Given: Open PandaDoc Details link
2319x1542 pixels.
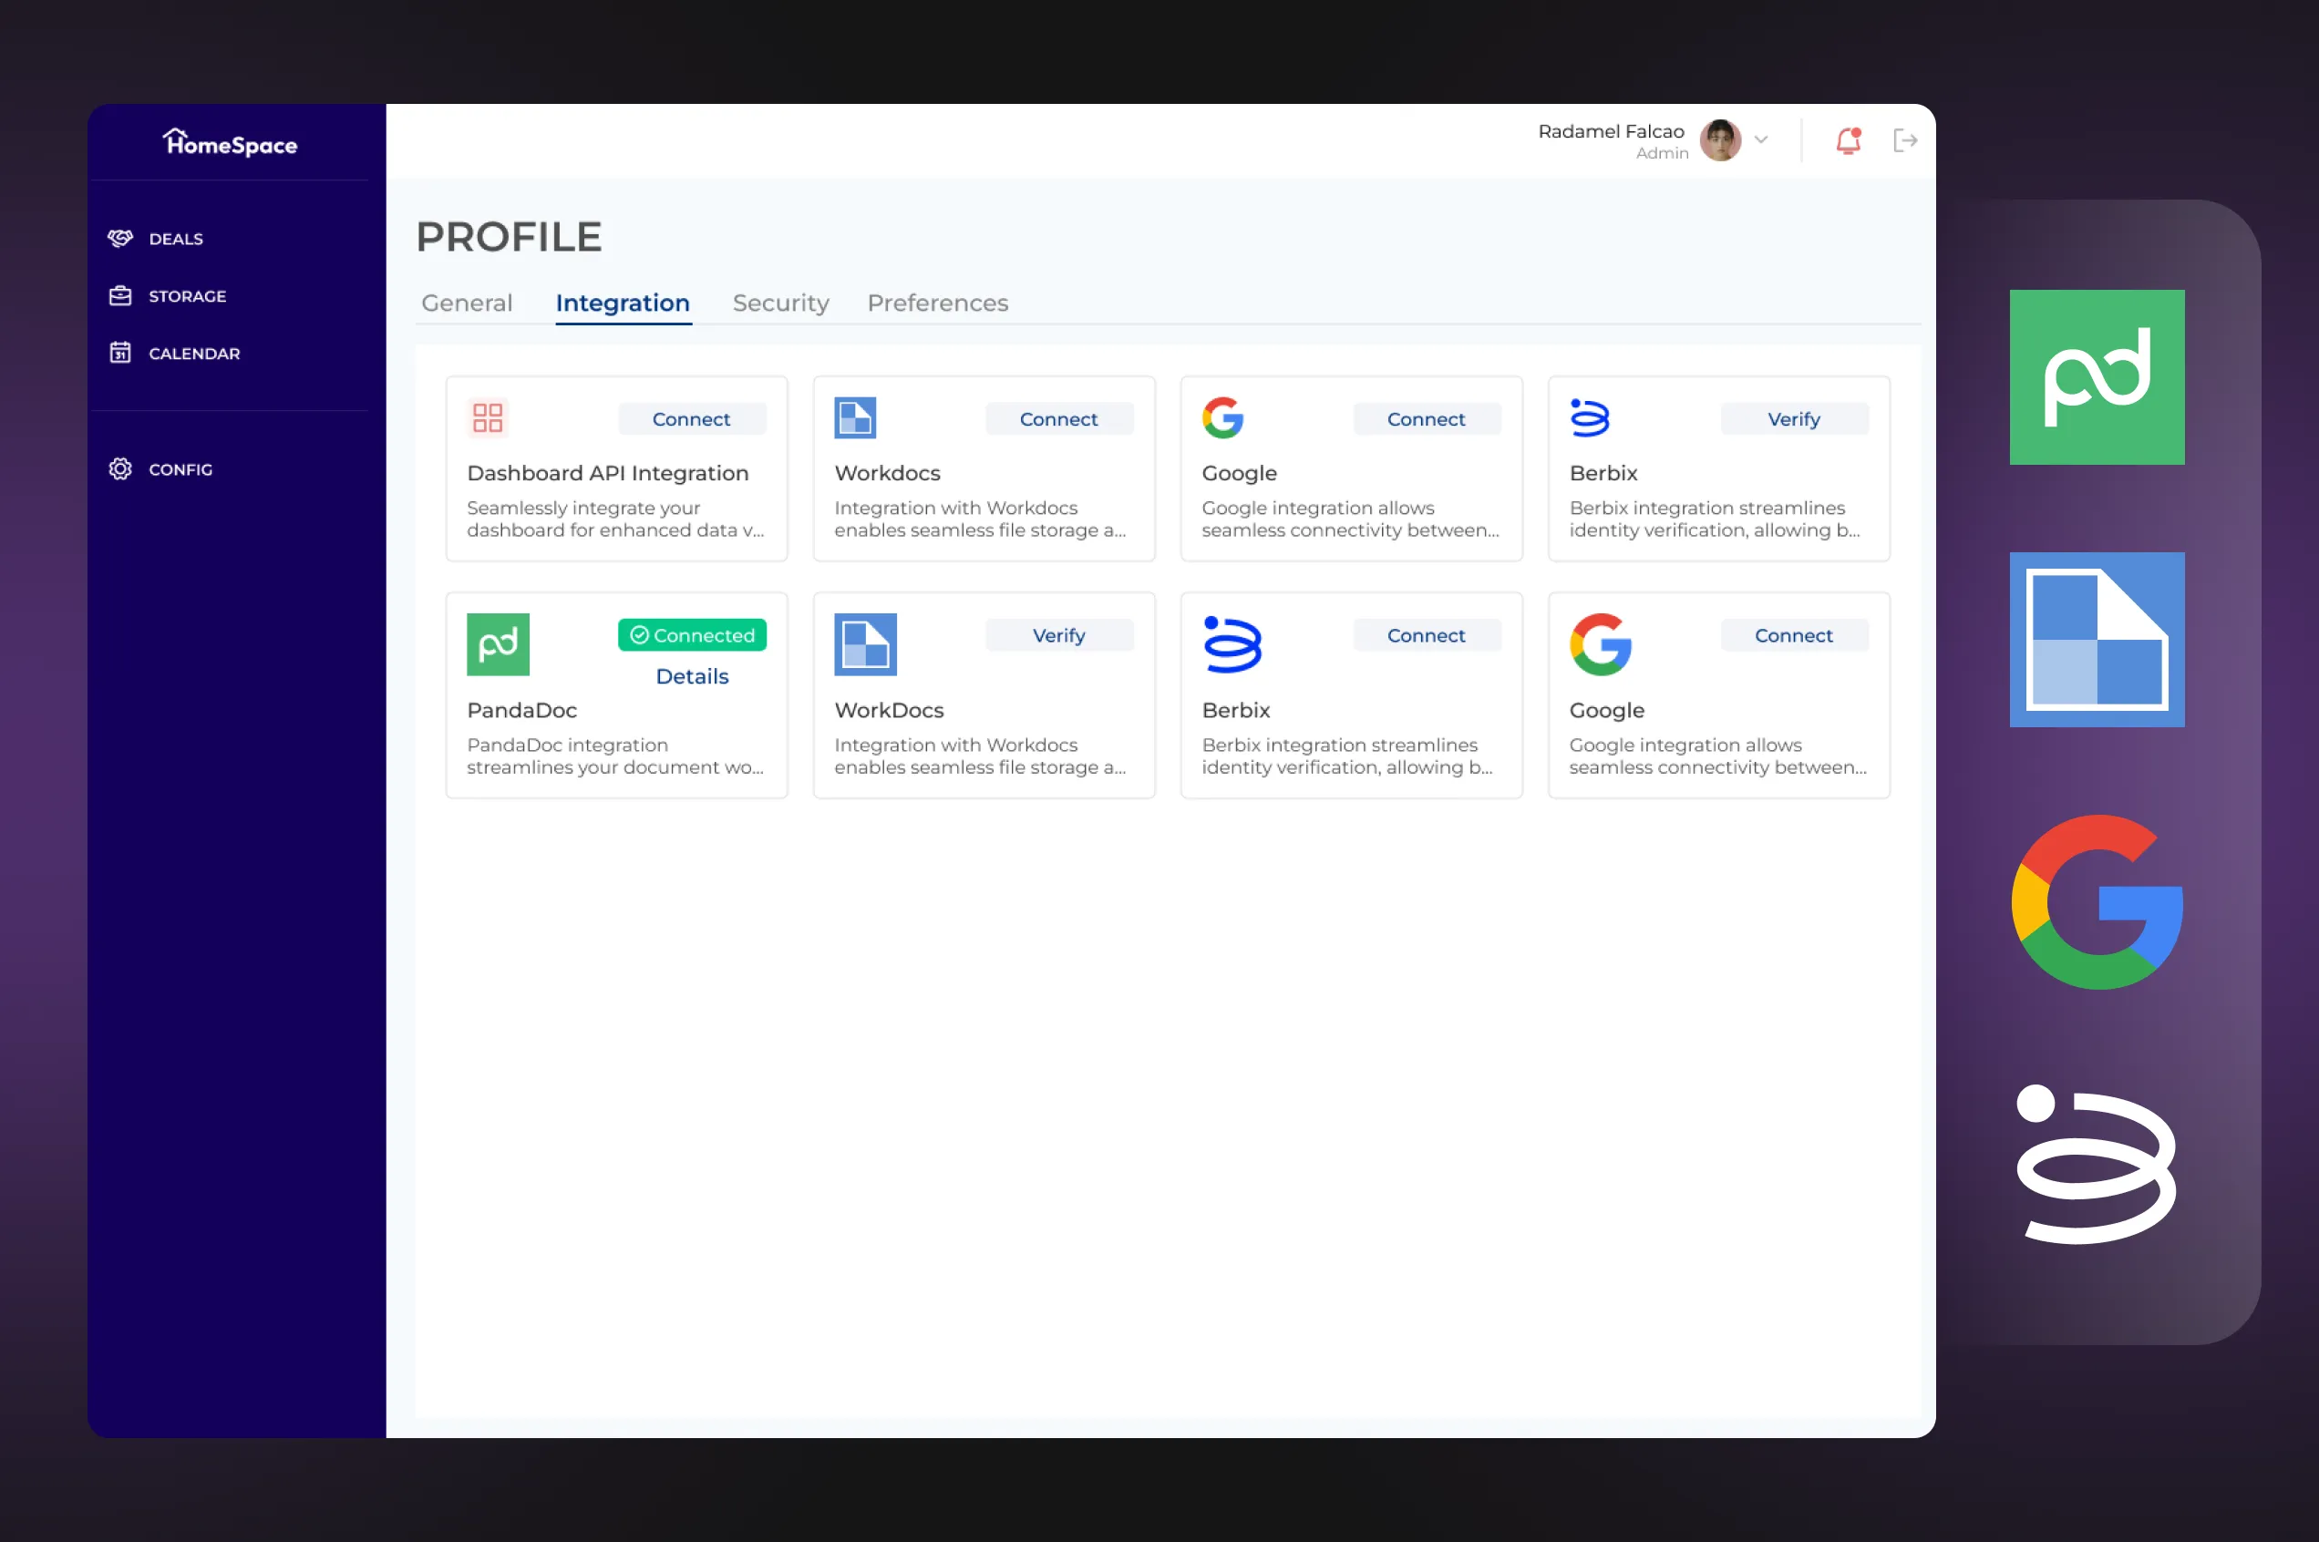Looking at the screenshot, I should [x=691, y=676].
